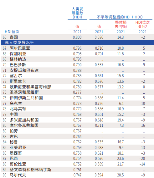This screenshot has width=154, height=178.
Task: Click the 伊朗伊斯兰共和国 country name
Action: click(x=26, y=98)
